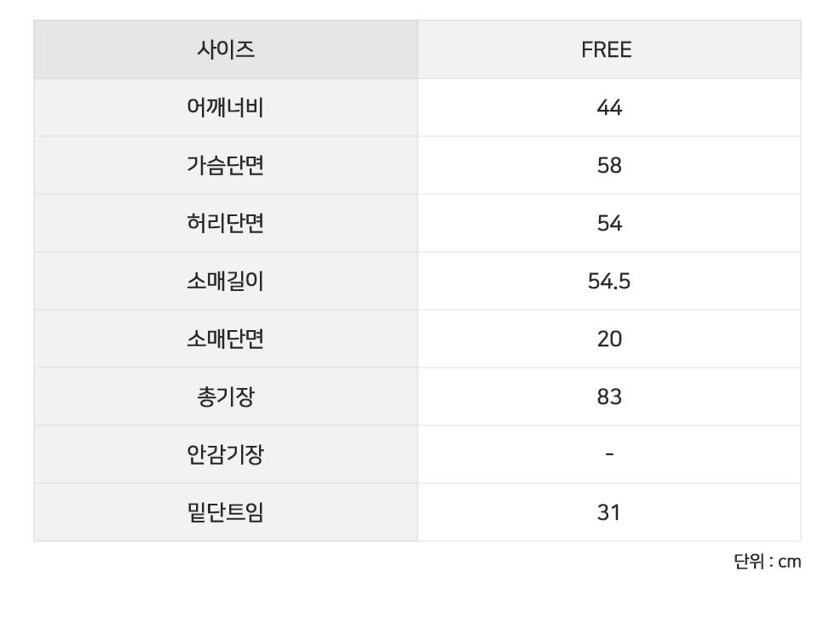
Task: Click the 어깨너비 row label
Action: [x=226, y=108]
